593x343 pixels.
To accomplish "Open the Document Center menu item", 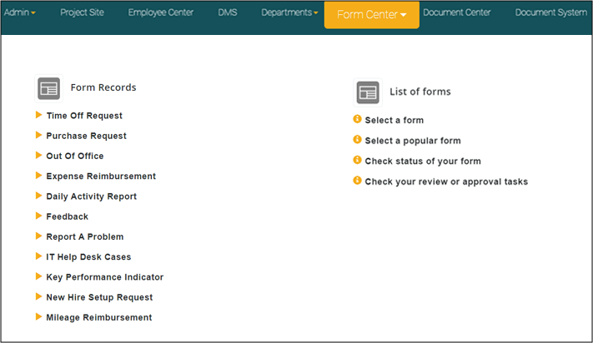I will point(457,13).
